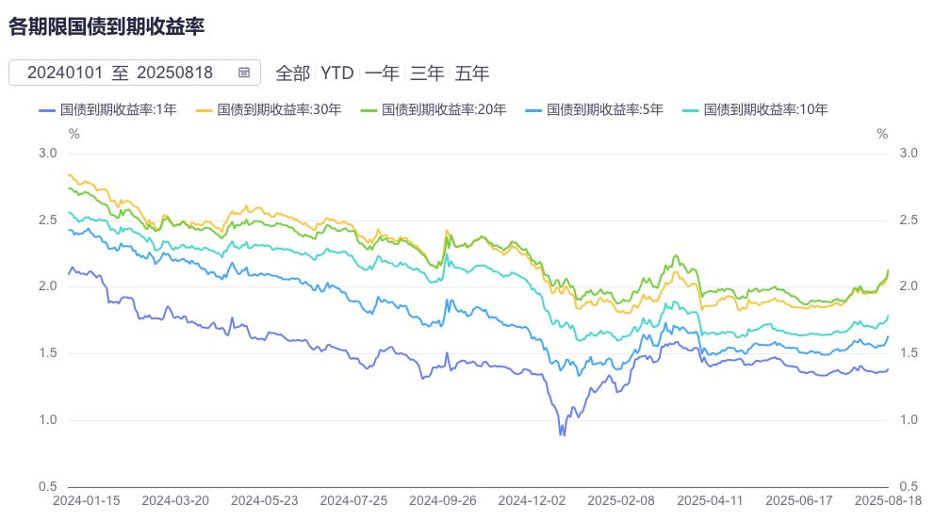Click the blue-purple line marker for 1年 legend
Screen dimensions: 935x522
tap(48, 110)
